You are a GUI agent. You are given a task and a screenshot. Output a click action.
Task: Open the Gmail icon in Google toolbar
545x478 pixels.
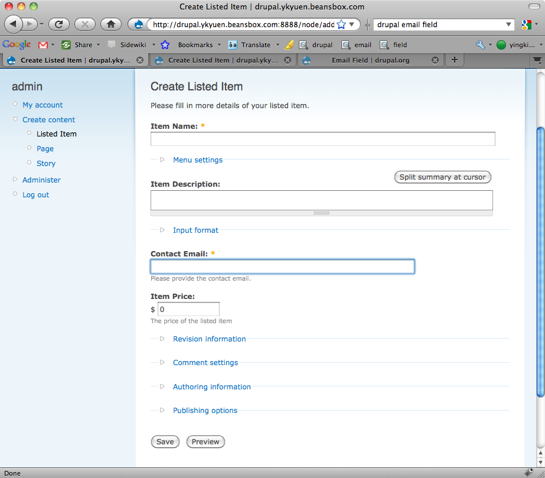pos(43,45)
